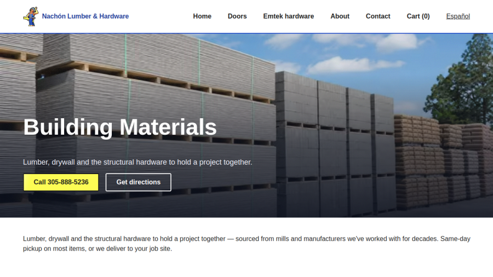View Cart (0)
Image resolution: width=493 pixels, height=277 pixels.
point(418,16)
